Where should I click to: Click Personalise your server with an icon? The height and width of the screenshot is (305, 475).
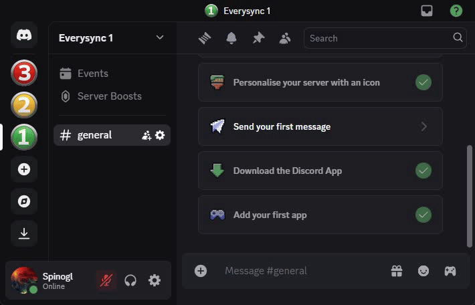(x=320, y=82)
